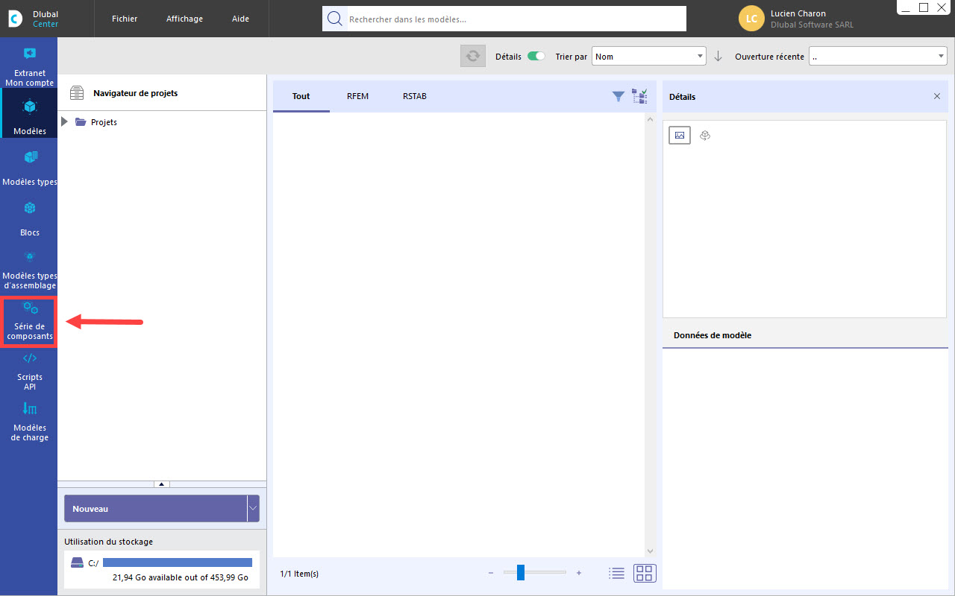Image resolution: width=955 pixels, height=596 pixels.
Task: Toggle the Détails switch off
Action: coord(536,56)
